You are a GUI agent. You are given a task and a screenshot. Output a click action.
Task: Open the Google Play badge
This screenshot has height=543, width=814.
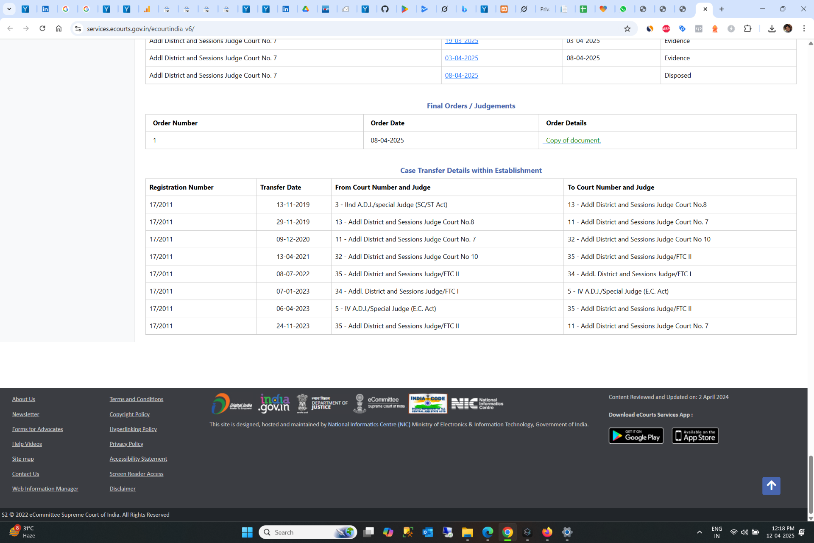coord(636,436)
